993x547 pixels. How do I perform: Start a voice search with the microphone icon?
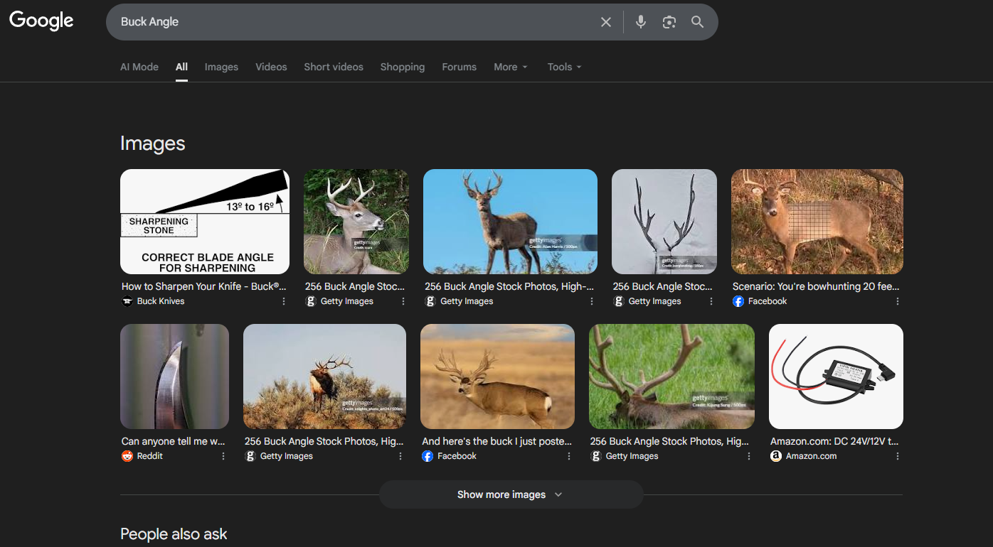[x=641, y=22]
